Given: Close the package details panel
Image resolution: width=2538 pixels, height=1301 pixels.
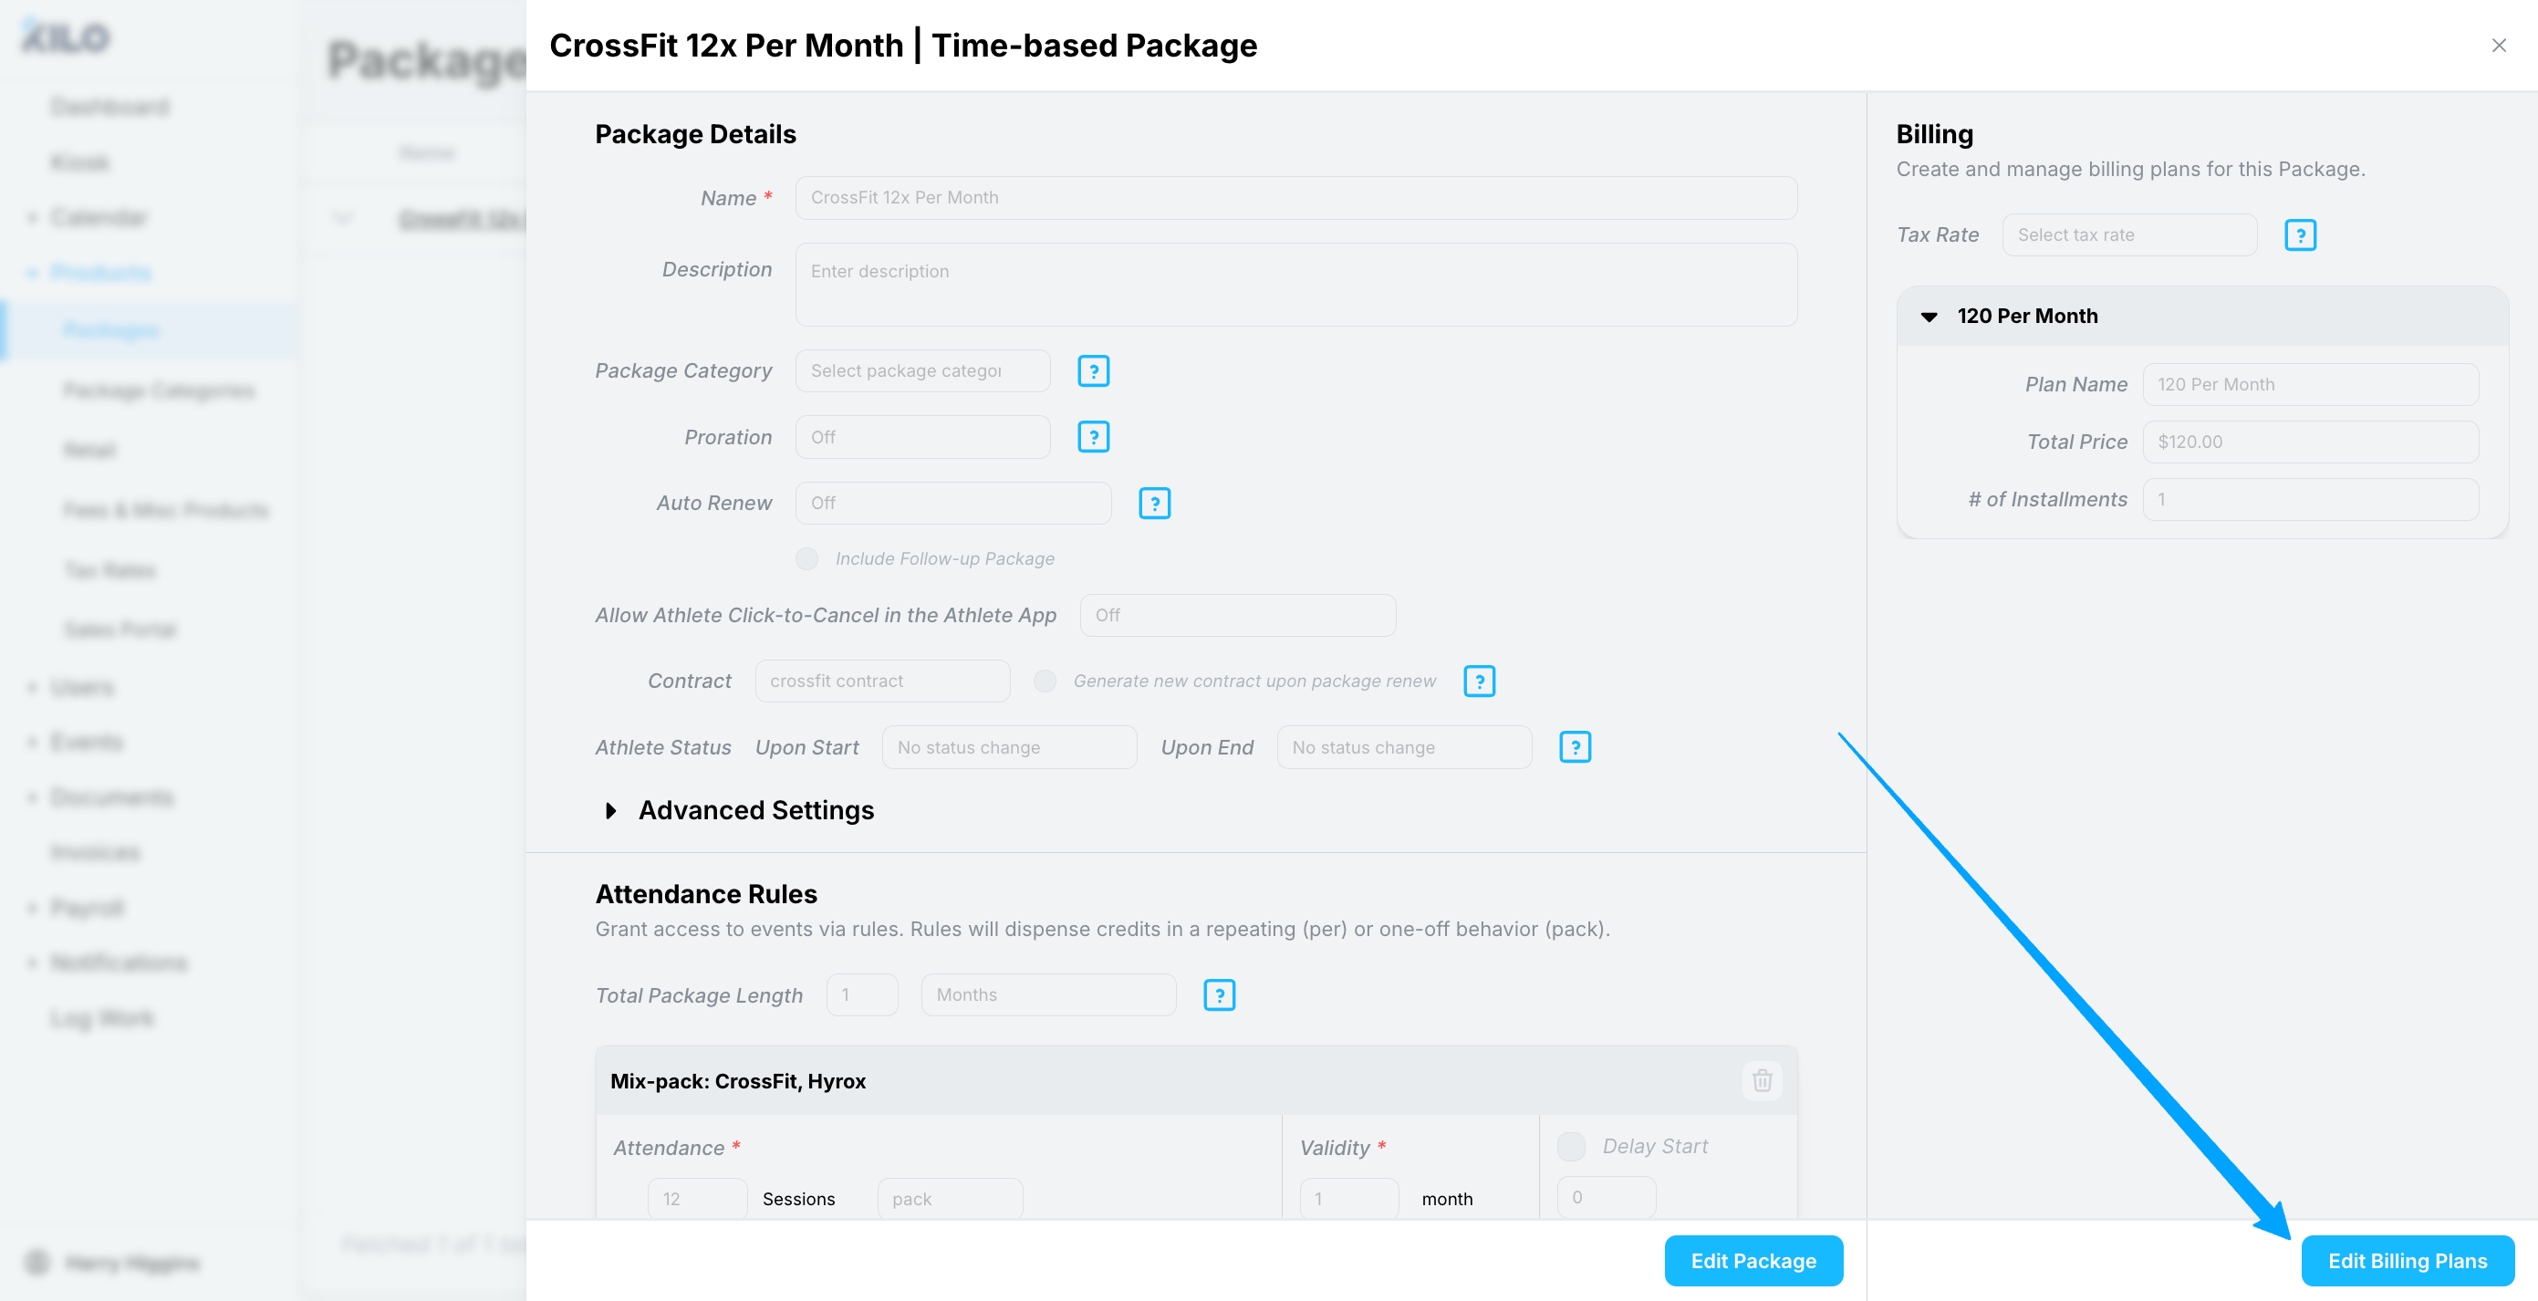Looking at the screenshot, I should [x=2498, y=46].
